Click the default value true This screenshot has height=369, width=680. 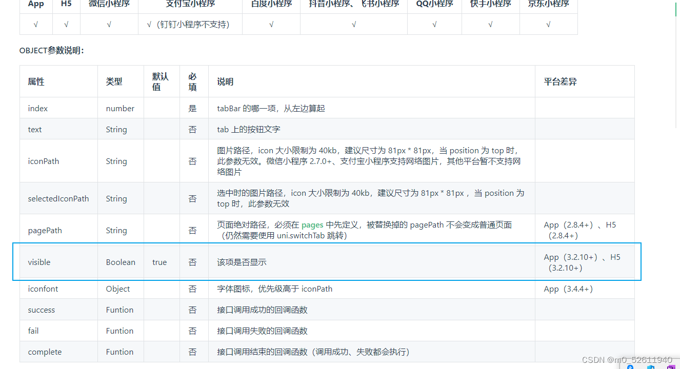click(x=159, y=262)
